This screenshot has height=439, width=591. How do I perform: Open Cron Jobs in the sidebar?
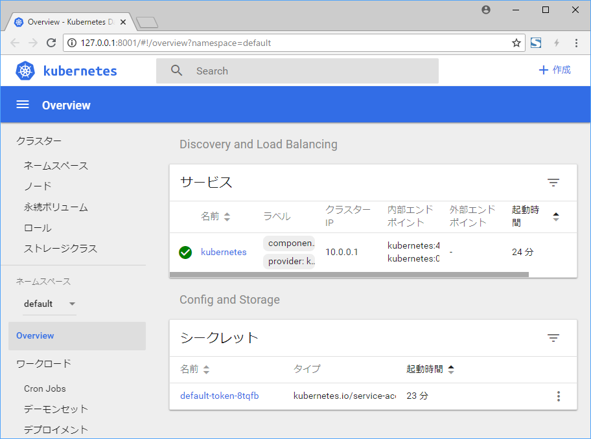point(45,388)
